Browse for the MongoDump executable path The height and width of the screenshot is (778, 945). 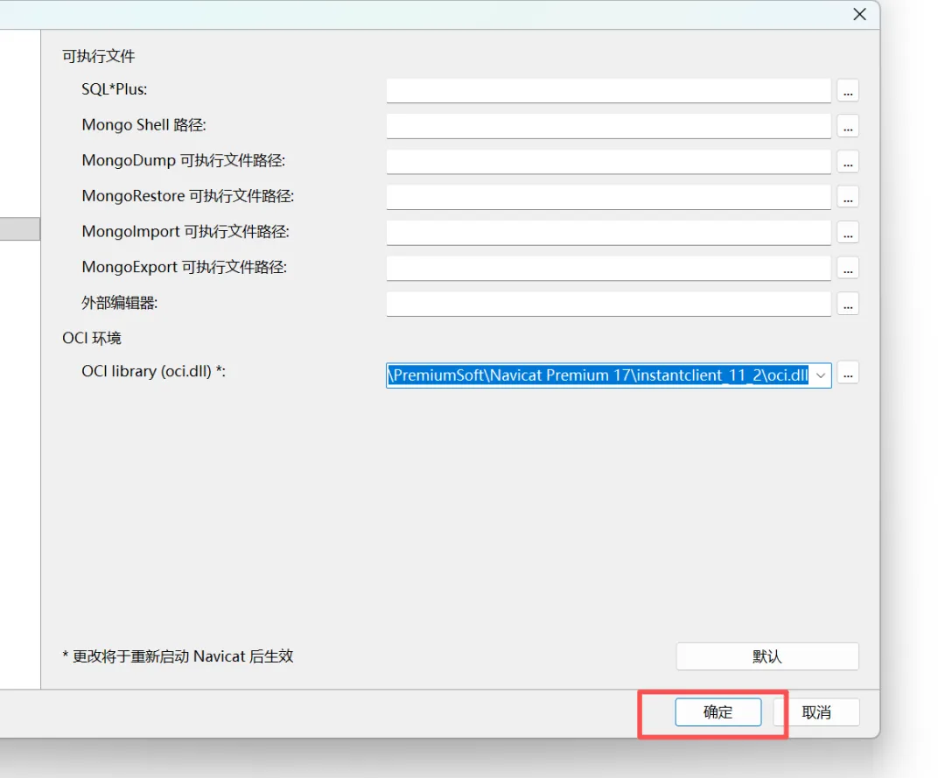pos(847,162)
